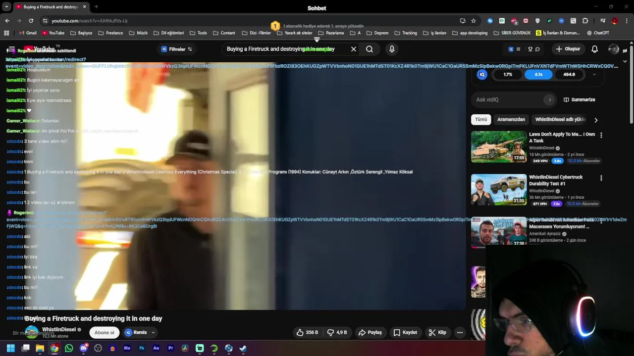This screenshot has width=634, height=356.
Task: Start voice search with the microphone icon
Action: point(392,49)
